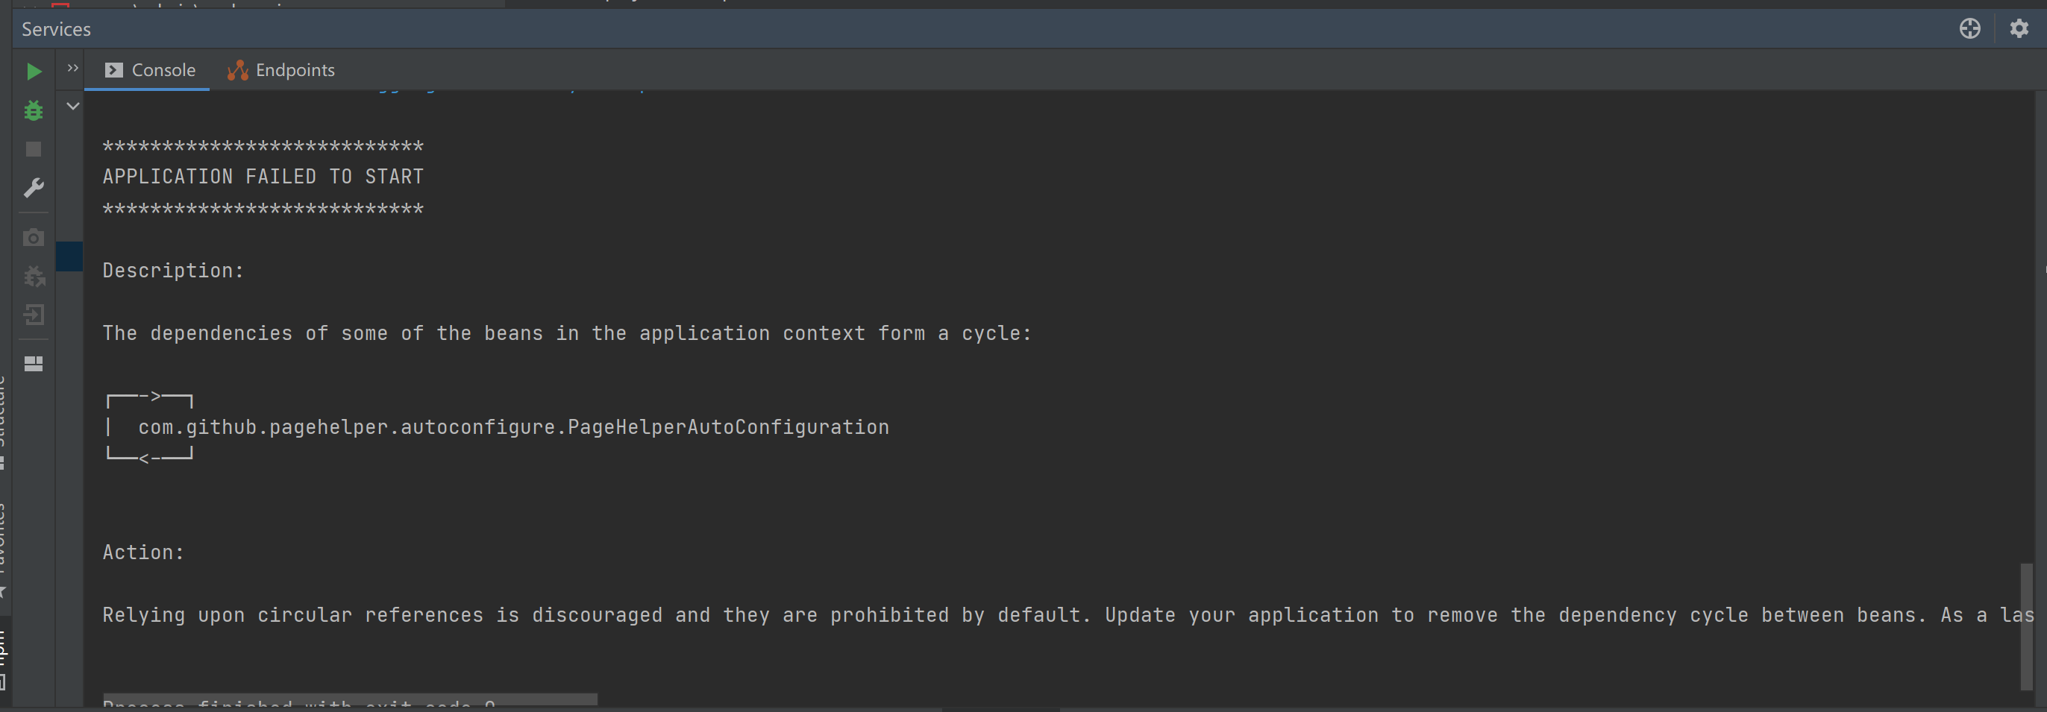Click the crosshair Open in New Tab icon
Screen dimensions: 2047x712
coord(1969,28)
